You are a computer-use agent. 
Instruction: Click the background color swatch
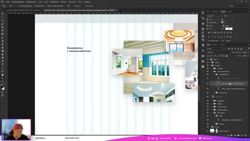click(x=4, y=89)
